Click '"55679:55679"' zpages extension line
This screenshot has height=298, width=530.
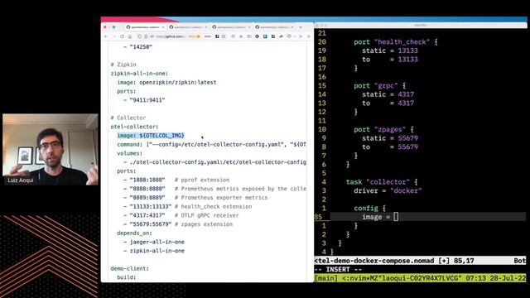coord(178,224)
